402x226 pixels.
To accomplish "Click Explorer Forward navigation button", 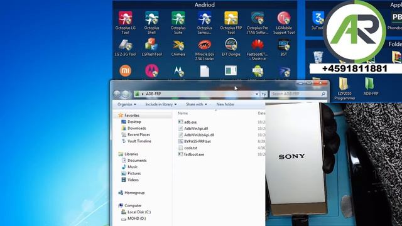I will 126,94.
